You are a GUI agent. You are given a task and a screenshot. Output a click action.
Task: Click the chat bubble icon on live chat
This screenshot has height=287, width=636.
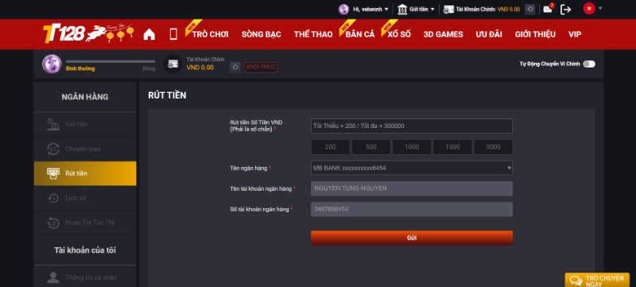coord(576,280)
